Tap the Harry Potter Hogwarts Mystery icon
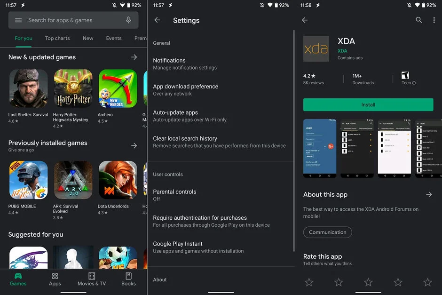442x295 pixels. click(73, 88)
